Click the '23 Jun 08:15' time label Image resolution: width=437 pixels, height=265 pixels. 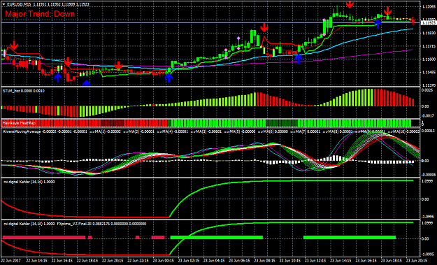coord(264,261)
